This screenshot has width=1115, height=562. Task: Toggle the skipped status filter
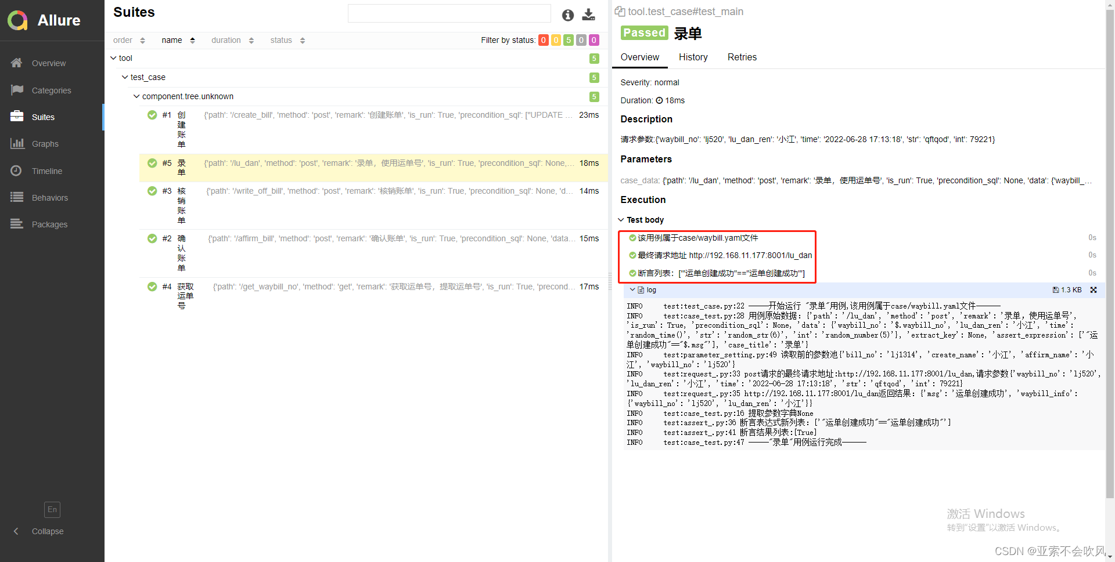pyautogui.click(x=581, y=40)
